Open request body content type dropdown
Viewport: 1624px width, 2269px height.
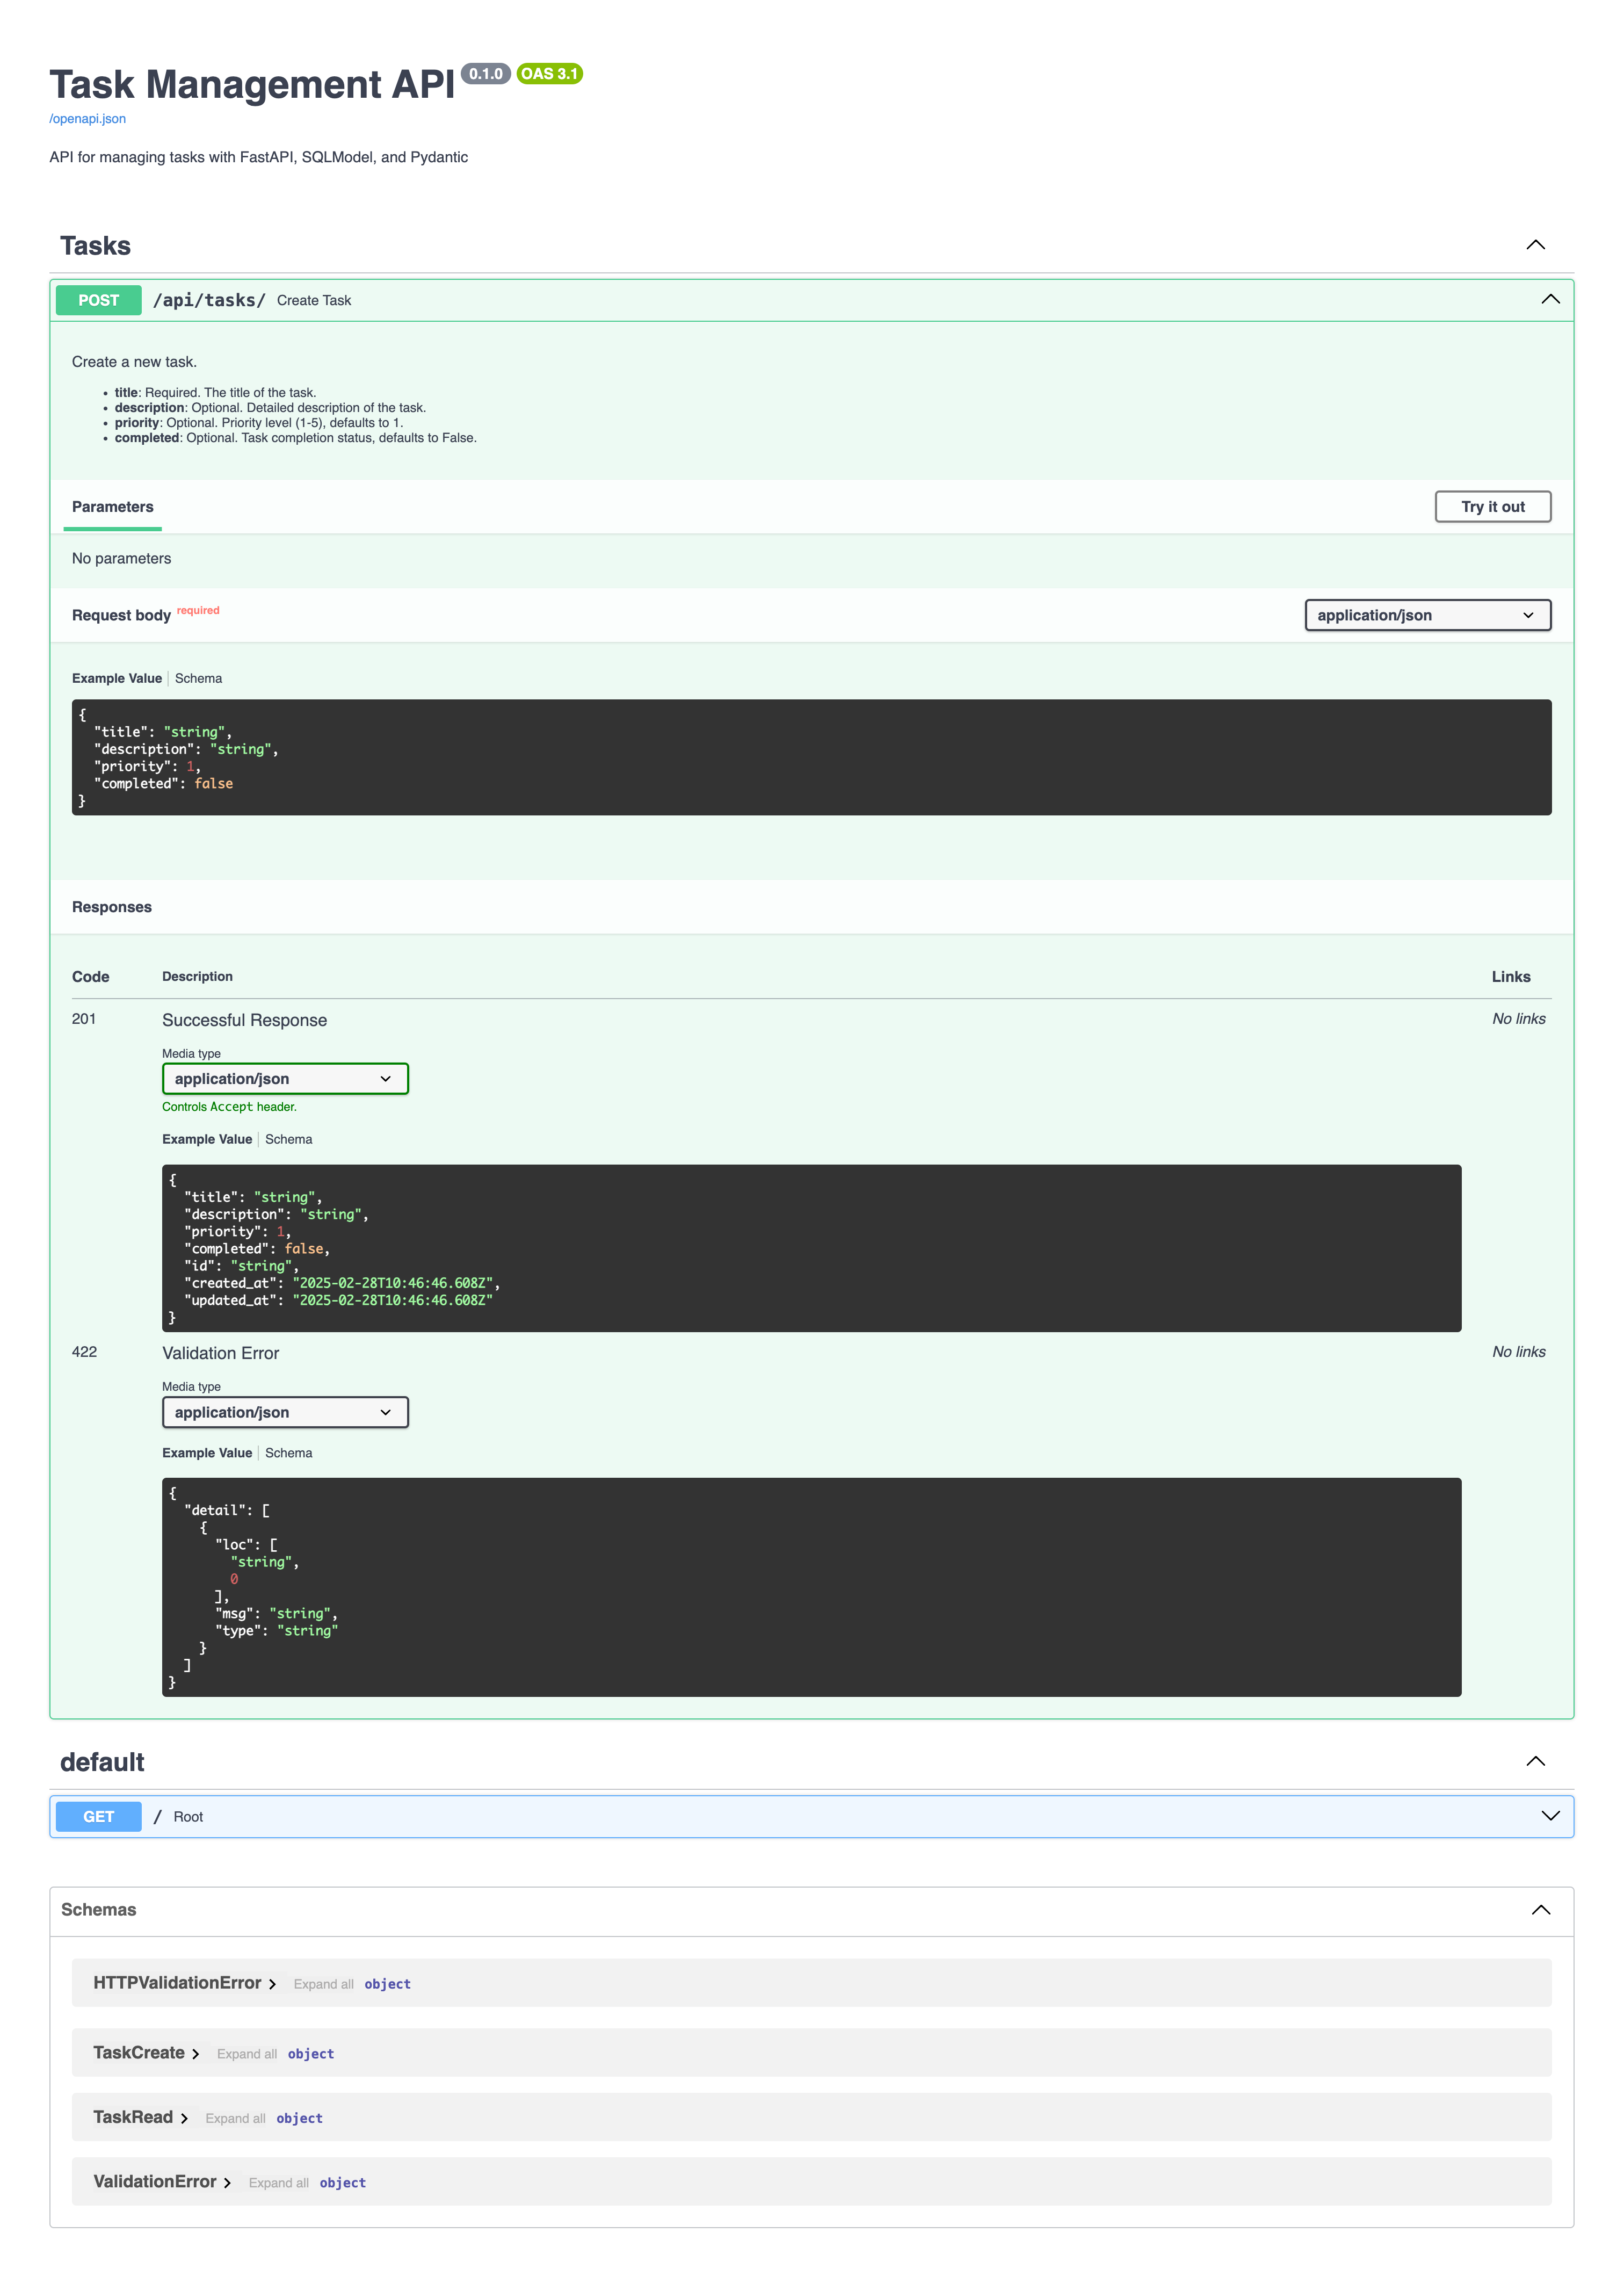(1427, 615)
